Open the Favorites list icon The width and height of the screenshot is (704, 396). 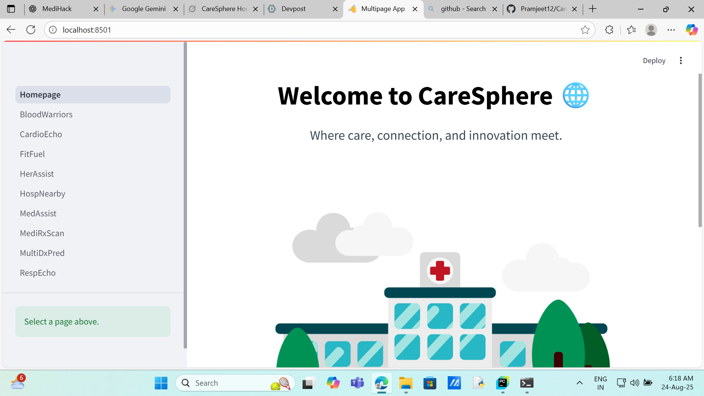tap(631, 30)
